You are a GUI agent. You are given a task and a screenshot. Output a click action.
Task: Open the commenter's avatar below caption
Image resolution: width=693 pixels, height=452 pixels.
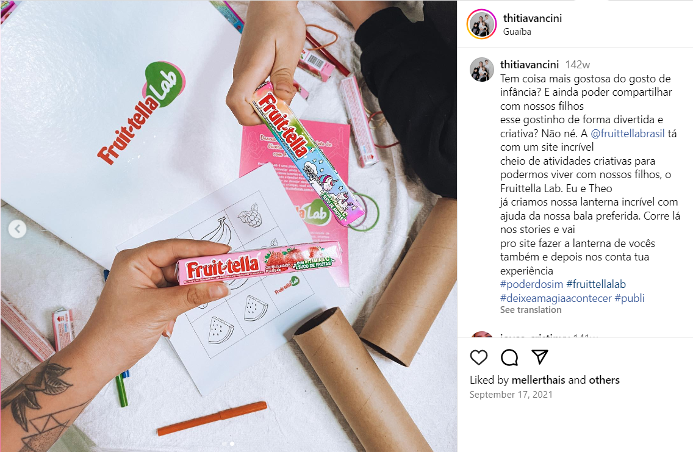(x=482, y=334)
